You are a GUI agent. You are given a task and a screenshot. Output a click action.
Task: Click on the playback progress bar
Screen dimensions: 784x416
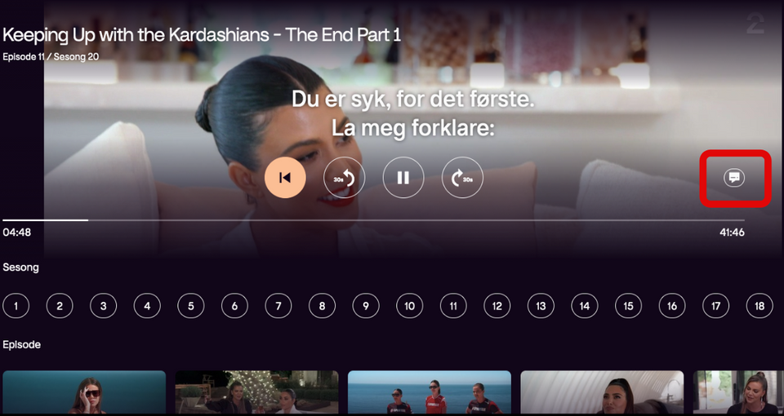[373, 219]
